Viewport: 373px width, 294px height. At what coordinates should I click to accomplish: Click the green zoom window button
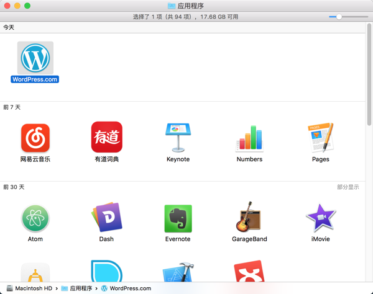coord(27,6)
